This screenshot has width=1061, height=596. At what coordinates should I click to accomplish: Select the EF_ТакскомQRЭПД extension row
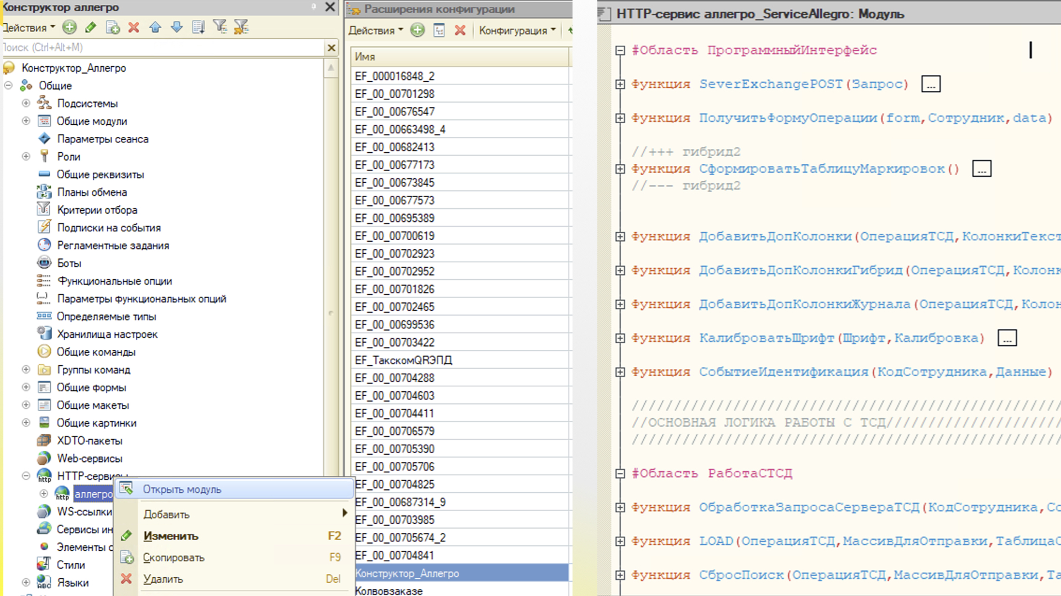[x=460, y=360]
